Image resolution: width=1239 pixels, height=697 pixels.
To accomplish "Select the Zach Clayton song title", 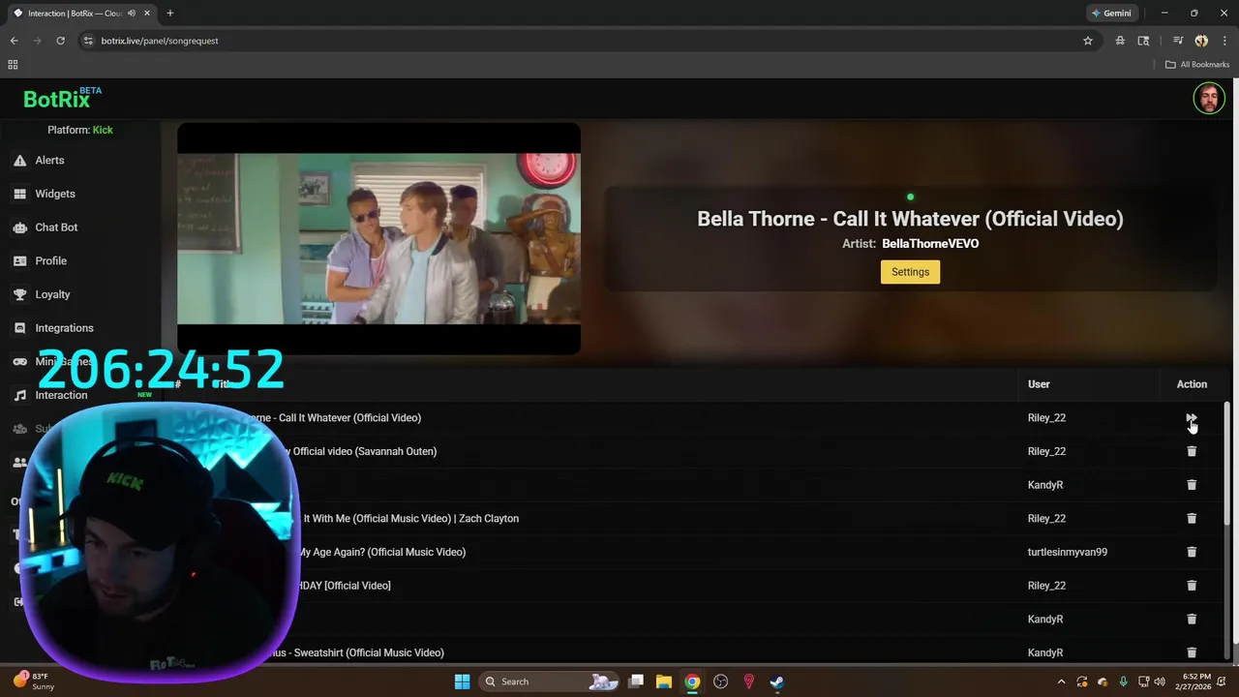I will 410,518.
